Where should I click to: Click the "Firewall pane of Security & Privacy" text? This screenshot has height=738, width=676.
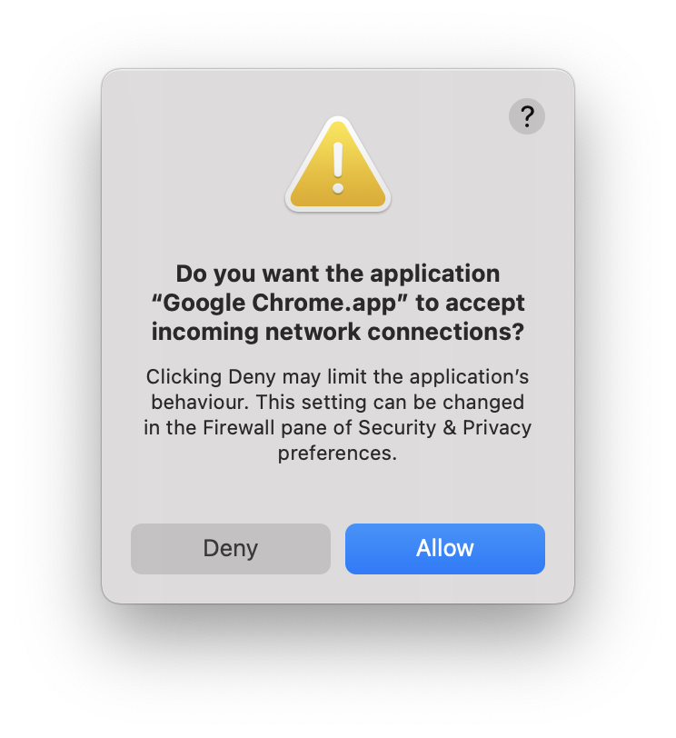367,427
